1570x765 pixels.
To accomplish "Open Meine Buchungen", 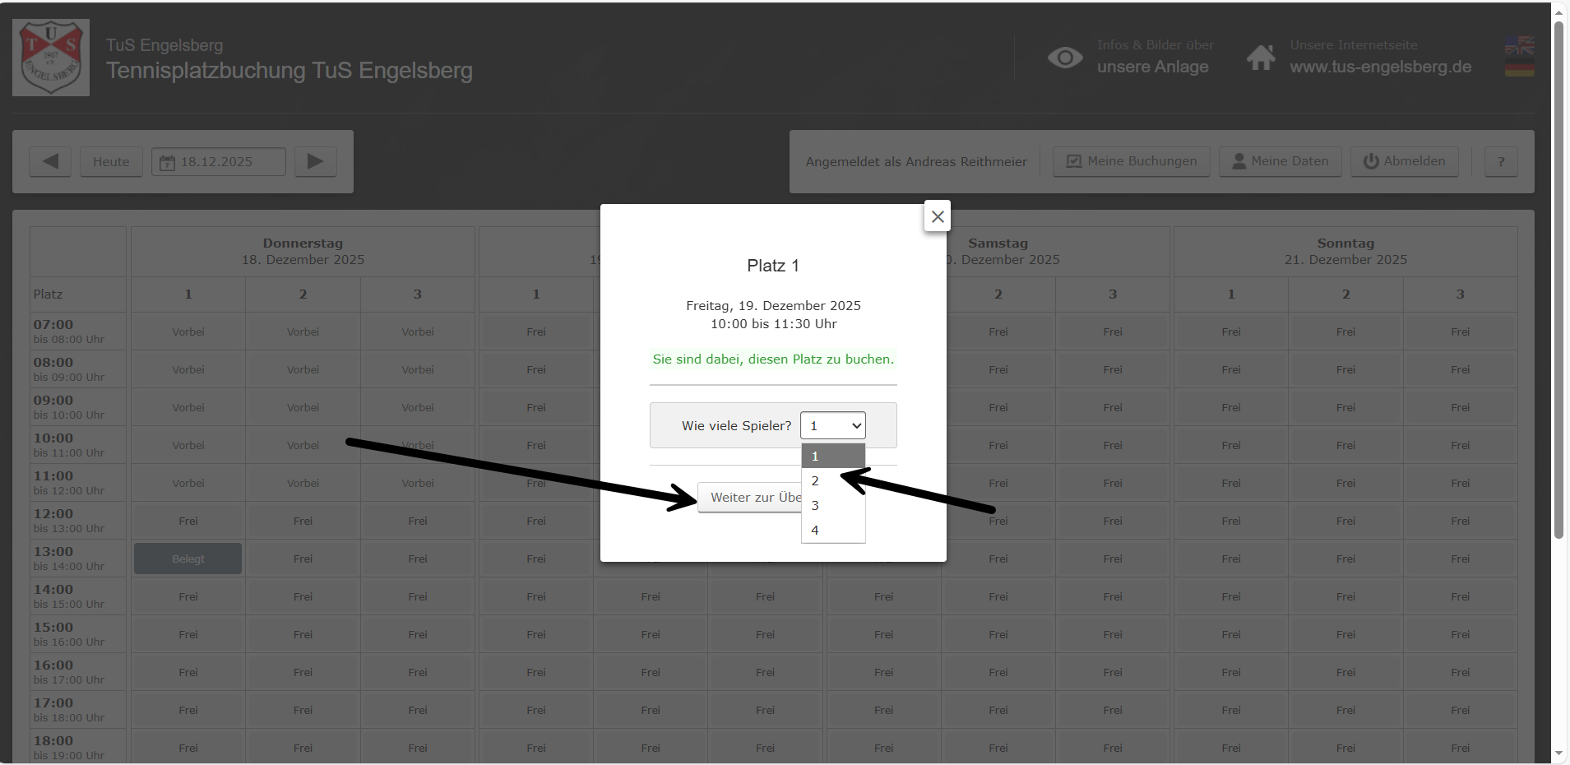I will click(1131, 161).
